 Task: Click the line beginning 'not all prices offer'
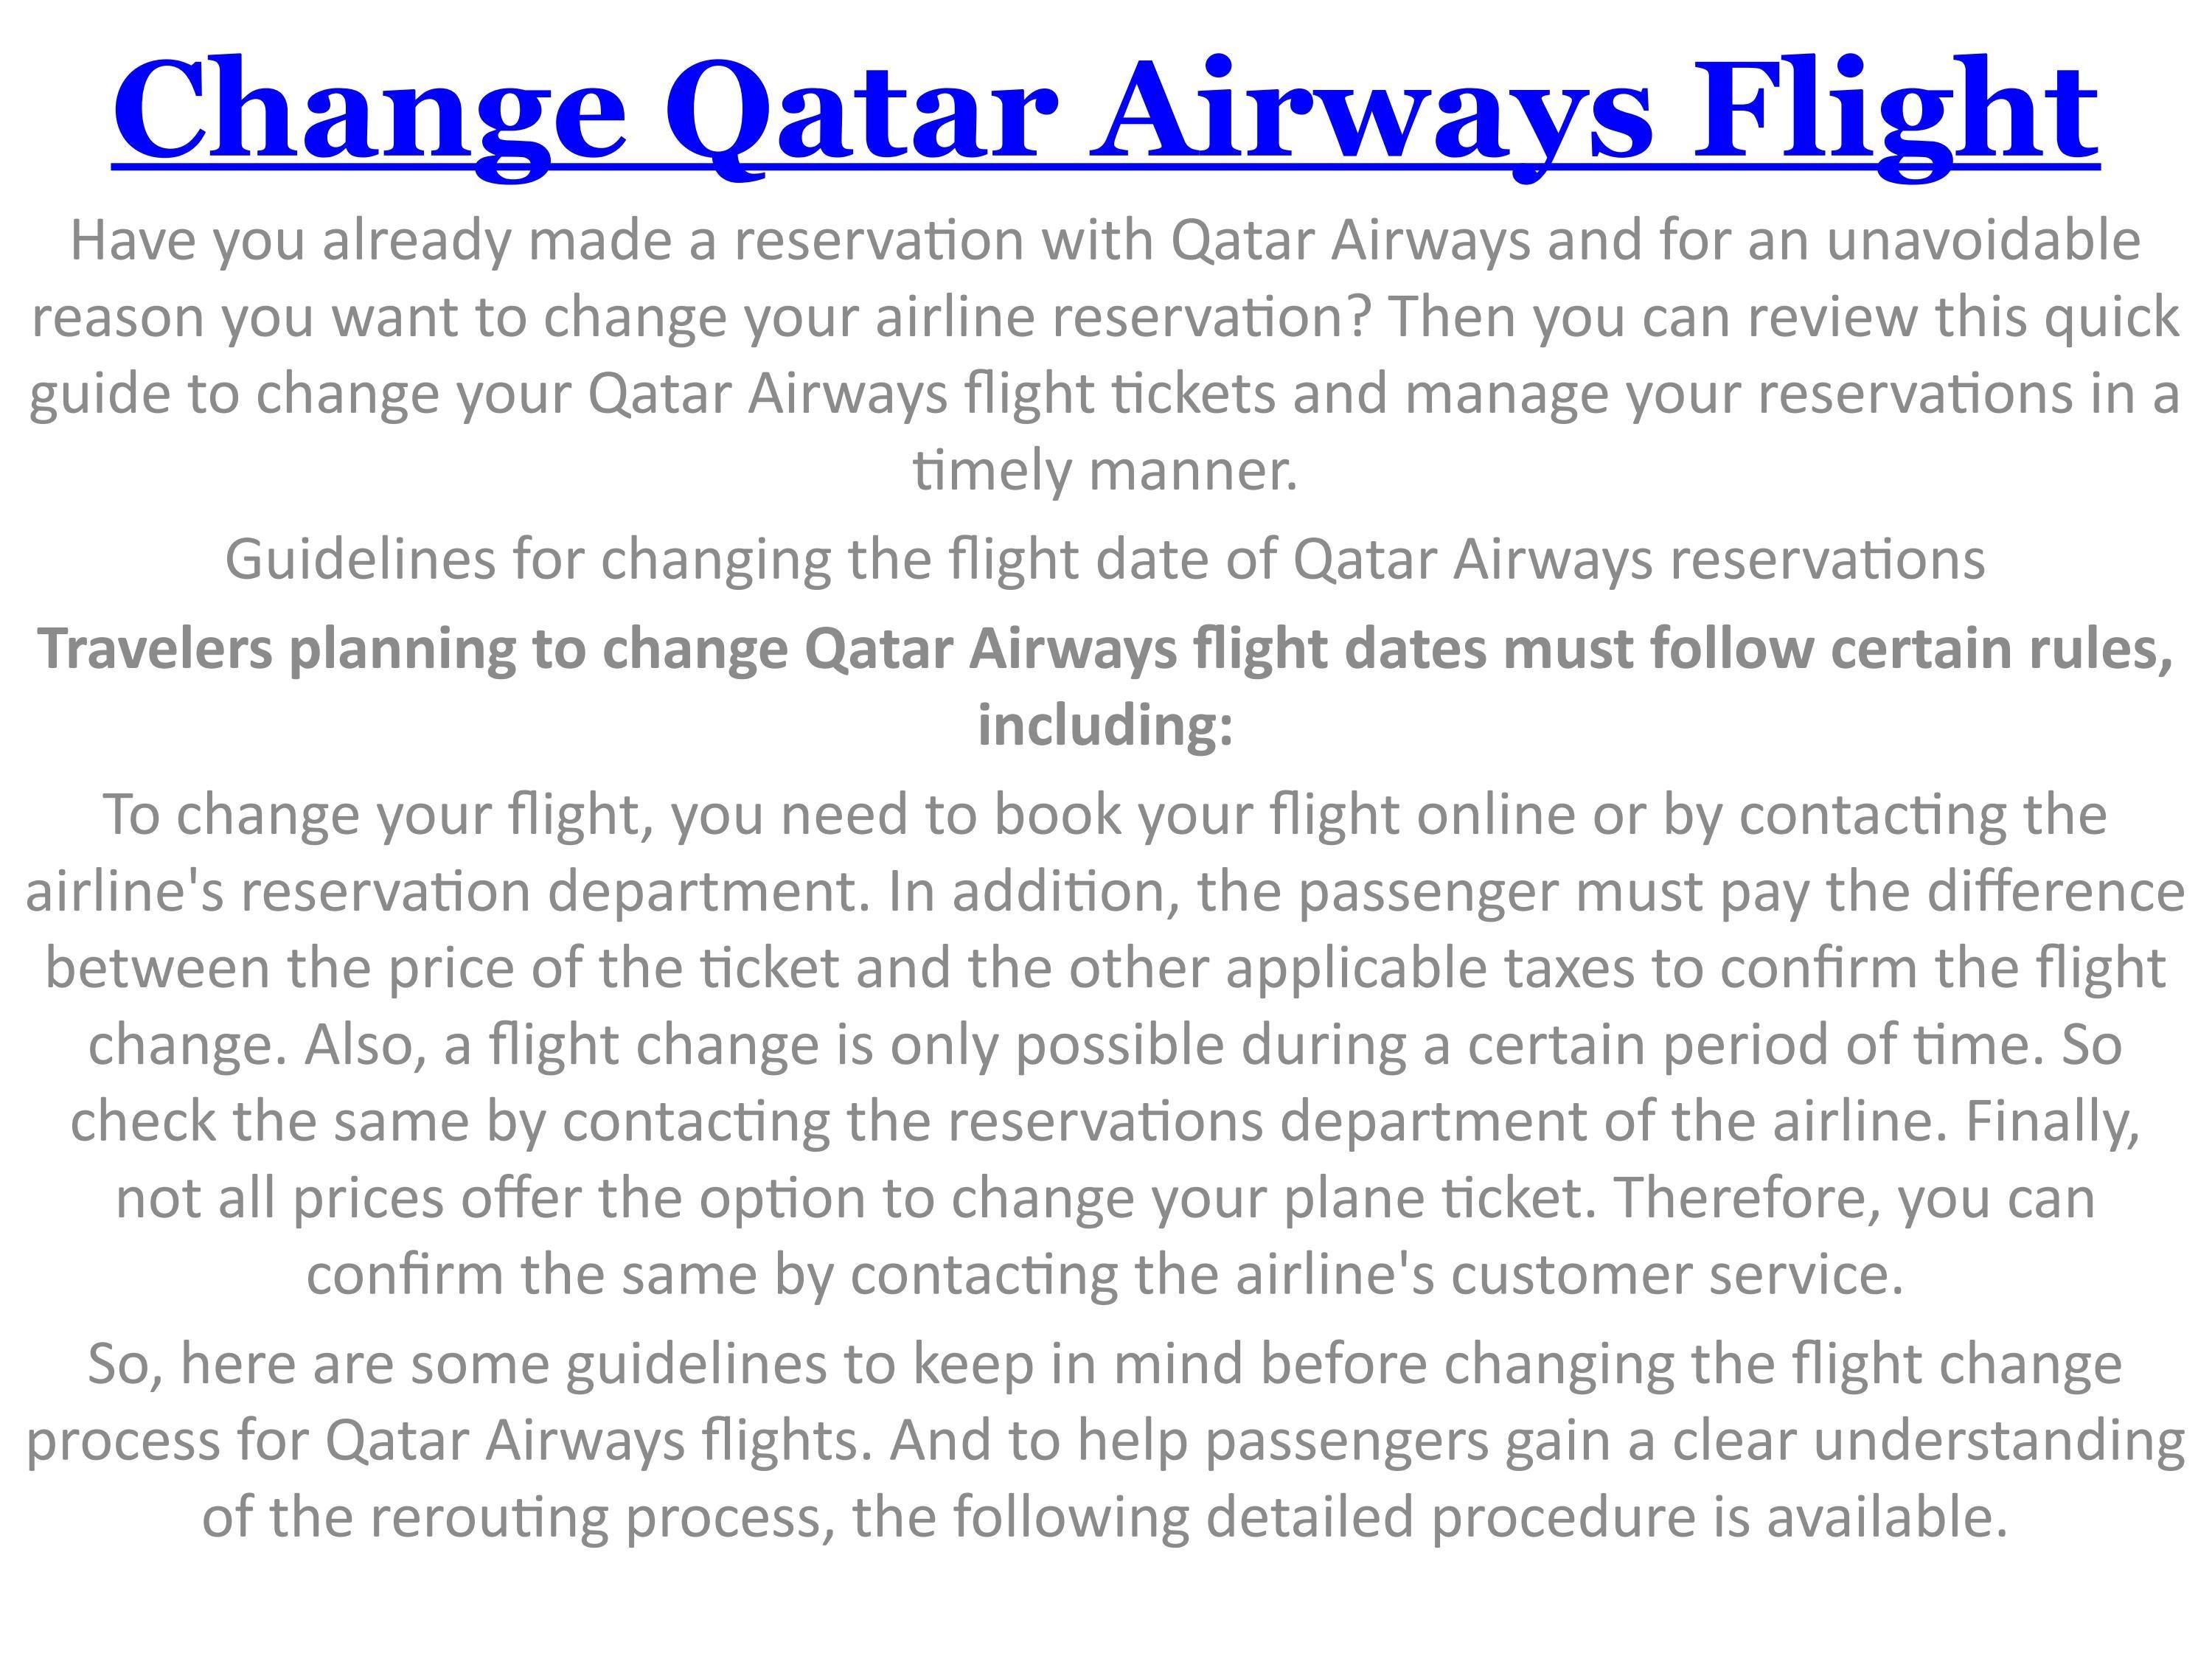(1104, 1198)
